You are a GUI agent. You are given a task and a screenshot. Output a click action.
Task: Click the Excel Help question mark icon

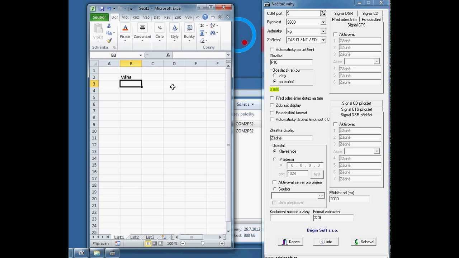[x=205, y=17]
